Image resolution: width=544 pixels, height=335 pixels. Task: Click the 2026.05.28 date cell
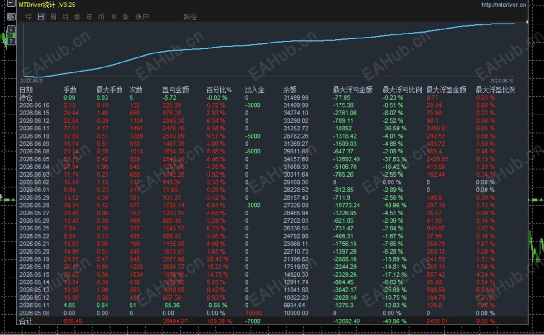coord(34,205)
